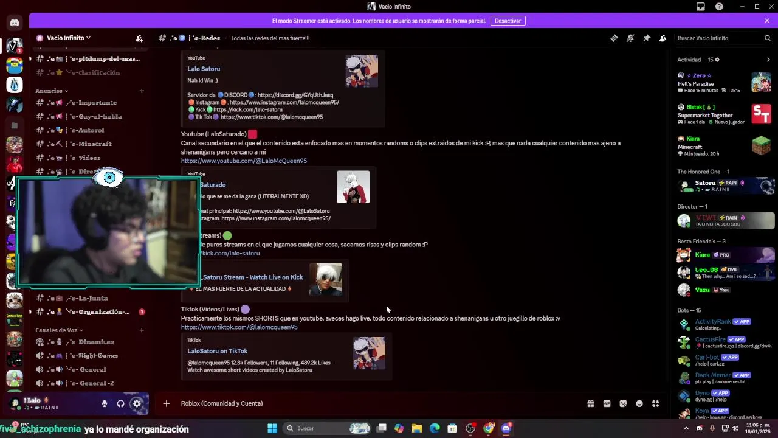
Task: Click Desactivar in the Streamer mode banner
Action: coord(508,21)
